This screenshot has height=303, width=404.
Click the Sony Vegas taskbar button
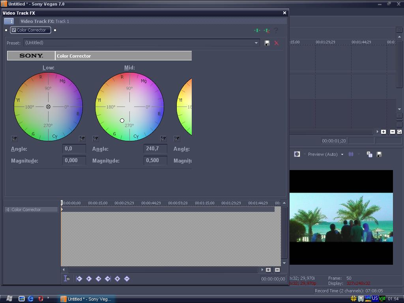point(88,299)
